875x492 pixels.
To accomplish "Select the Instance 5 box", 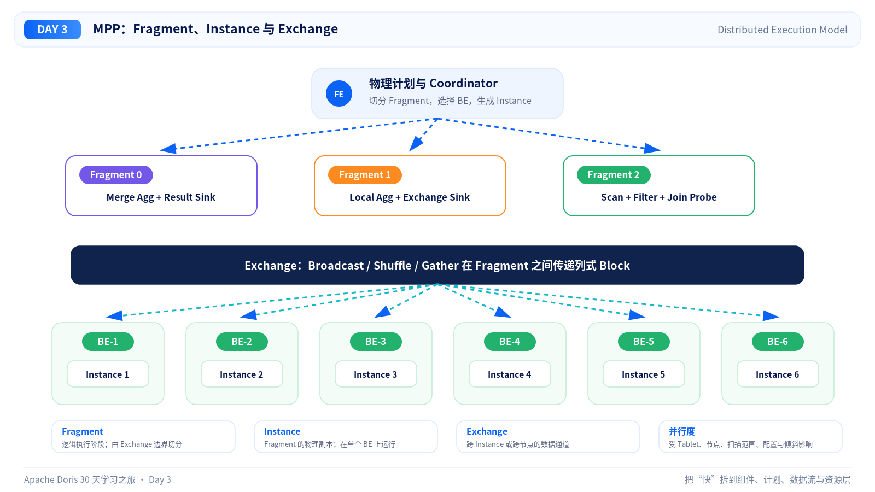I will click(644, 374).
